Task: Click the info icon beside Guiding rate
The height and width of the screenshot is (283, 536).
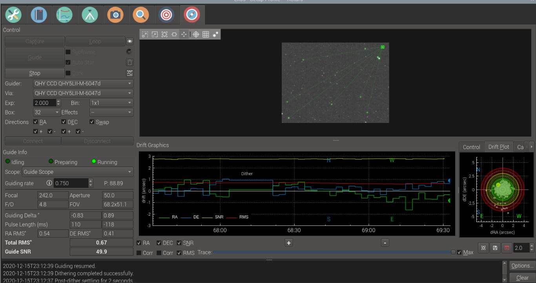Action: [49, 183]
